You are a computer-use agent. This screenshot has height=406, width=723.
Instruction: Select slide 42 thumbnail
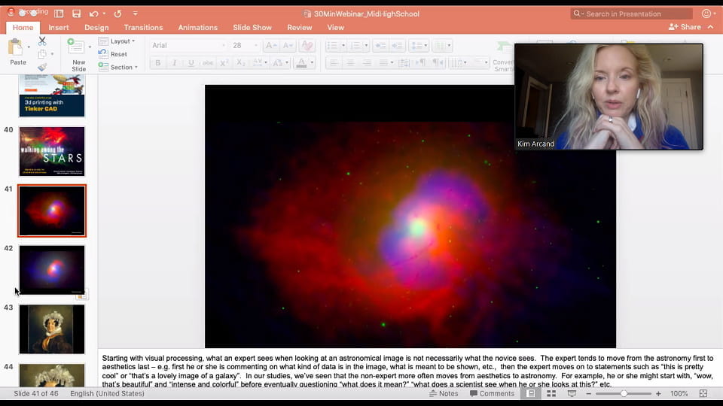(x=52, y=270)
